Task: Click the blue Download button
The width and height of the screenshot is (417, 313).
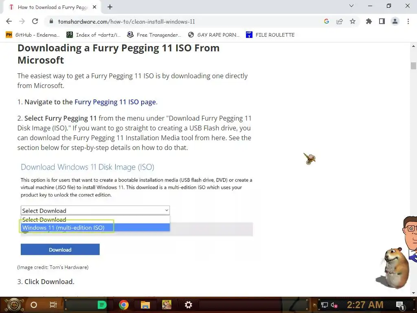Action: (60, 250)
